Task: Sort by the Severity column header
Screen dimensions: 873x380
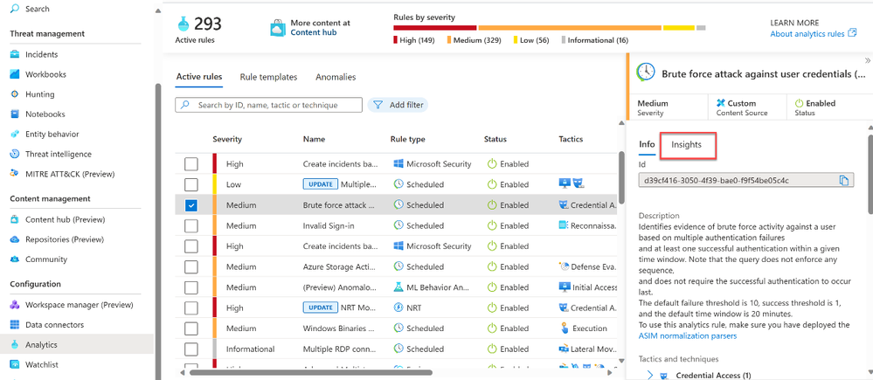Action: pos(227,139)
